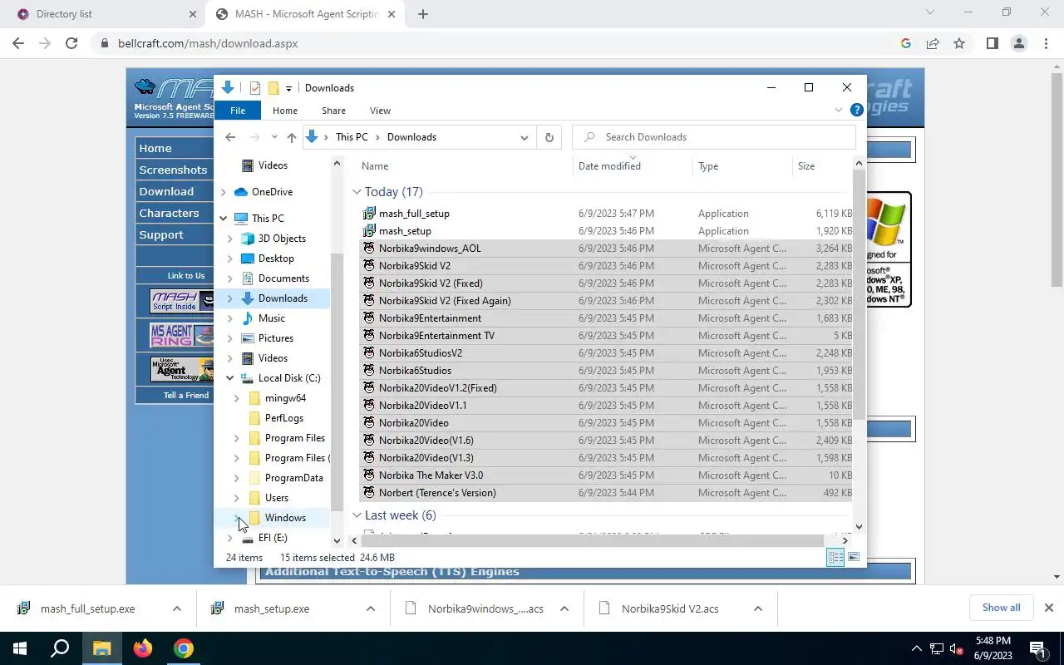This screenshot has height=665, width=1064.
Task: Open Documents in the navigation pane
Action: [x=283, y=278]
